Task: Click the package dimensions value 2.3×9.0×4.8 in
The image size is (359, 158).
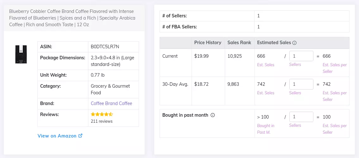Action: [x=112, y=61]
